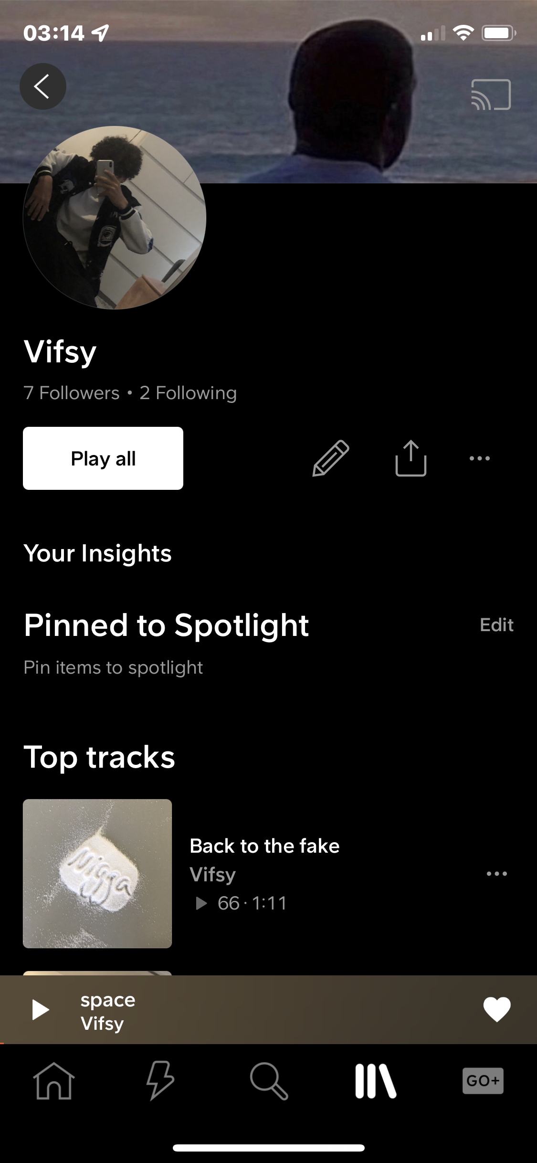Open the Feed lightning bolt tab
The image size is (537, 1163).
pyautogui.click(x=160, y=1081)
